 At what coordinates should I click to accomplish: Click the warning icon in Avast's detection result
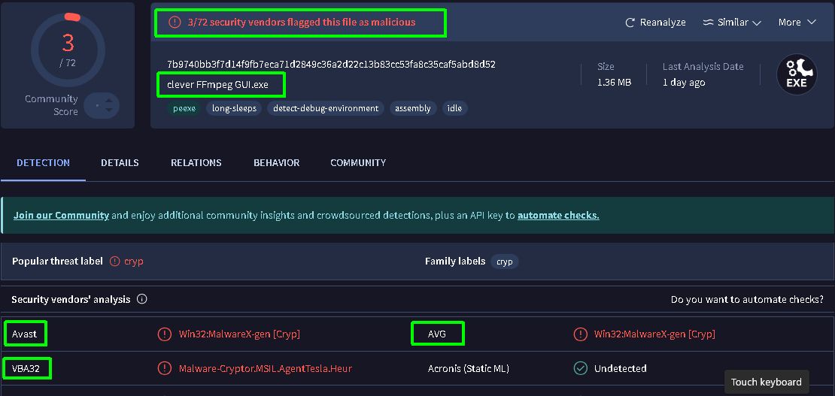pyautogui.click(x=164, y=334)
